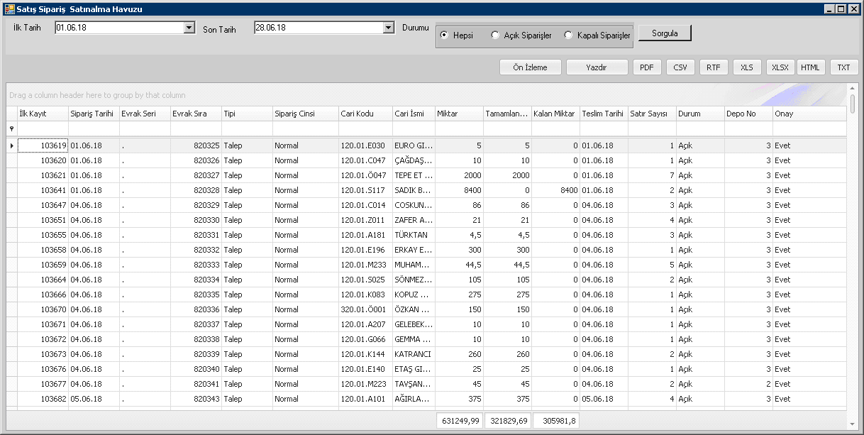Export the grid as CSV
The width and height of the screenshot is (864, 435).
(680, 67)
